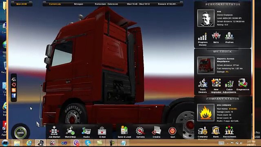The height and width of the screenshot is (147, 261).
Task: Click the Damage percentage value
Action: 227,72
